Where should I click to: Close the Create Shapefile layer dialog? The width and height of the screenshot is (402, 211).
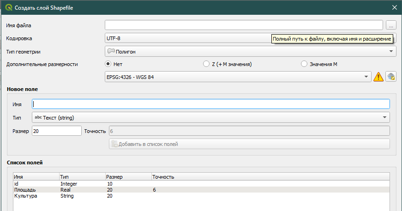[394, 7]
